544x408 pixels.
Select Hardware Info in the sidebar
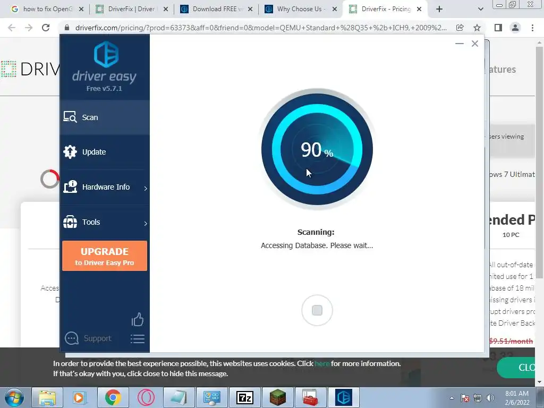click(x=105, y=187)
